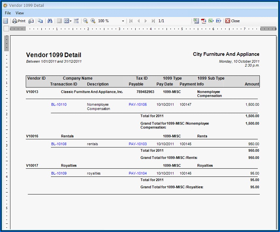Click the zoom out magnifier
The image size is (280, 232).
86,21
